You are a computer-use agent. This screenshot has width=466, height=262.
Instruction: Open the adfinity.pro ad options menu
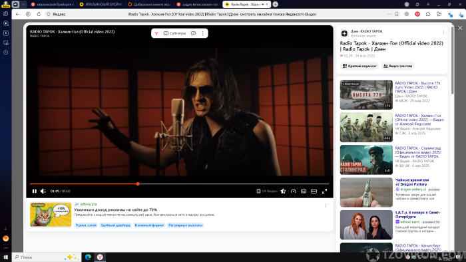[325, 205]
